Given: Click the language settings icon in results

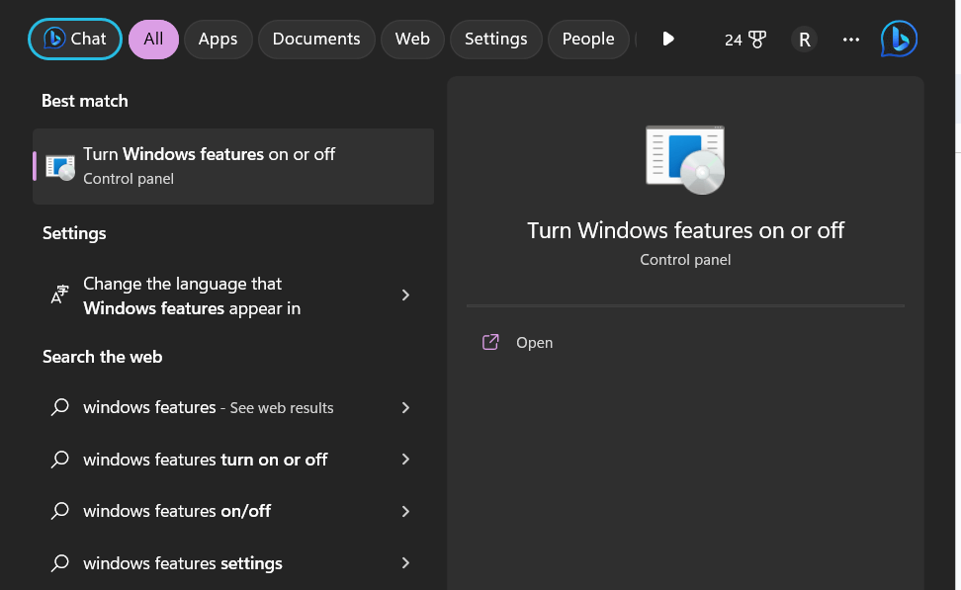Looking at the screenshot, I should (x=60, y=295).
